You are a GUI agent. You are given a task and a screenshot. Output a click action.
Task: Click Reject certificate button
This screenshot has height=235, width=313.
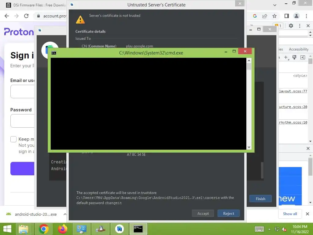point(228,213)
